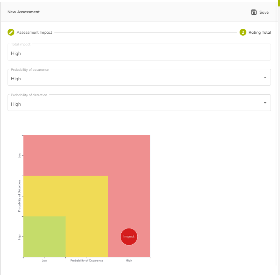Click the Low label on vertical axis
280x275 pixels.
(19, 155)
